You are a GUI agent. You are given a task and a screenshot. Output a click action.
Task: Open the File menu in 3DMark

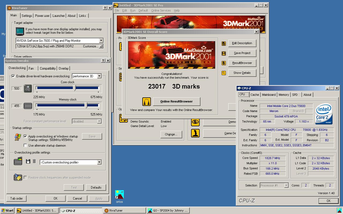point(117,10)
